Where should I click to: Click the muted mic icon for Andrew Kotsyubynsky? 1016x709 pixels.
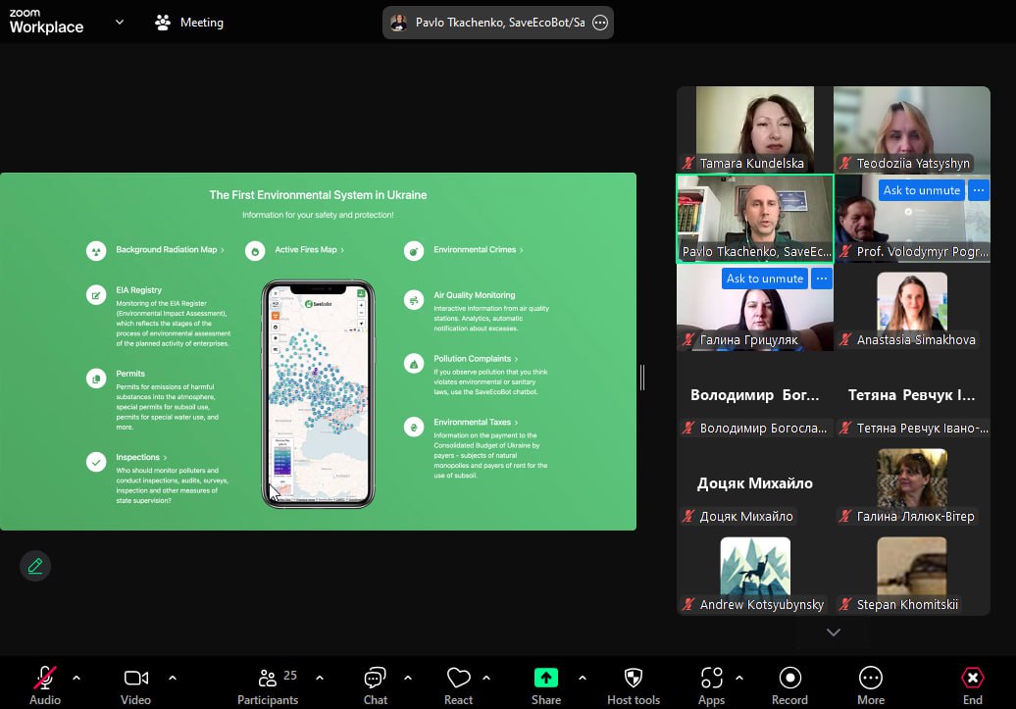coord(688,605)
